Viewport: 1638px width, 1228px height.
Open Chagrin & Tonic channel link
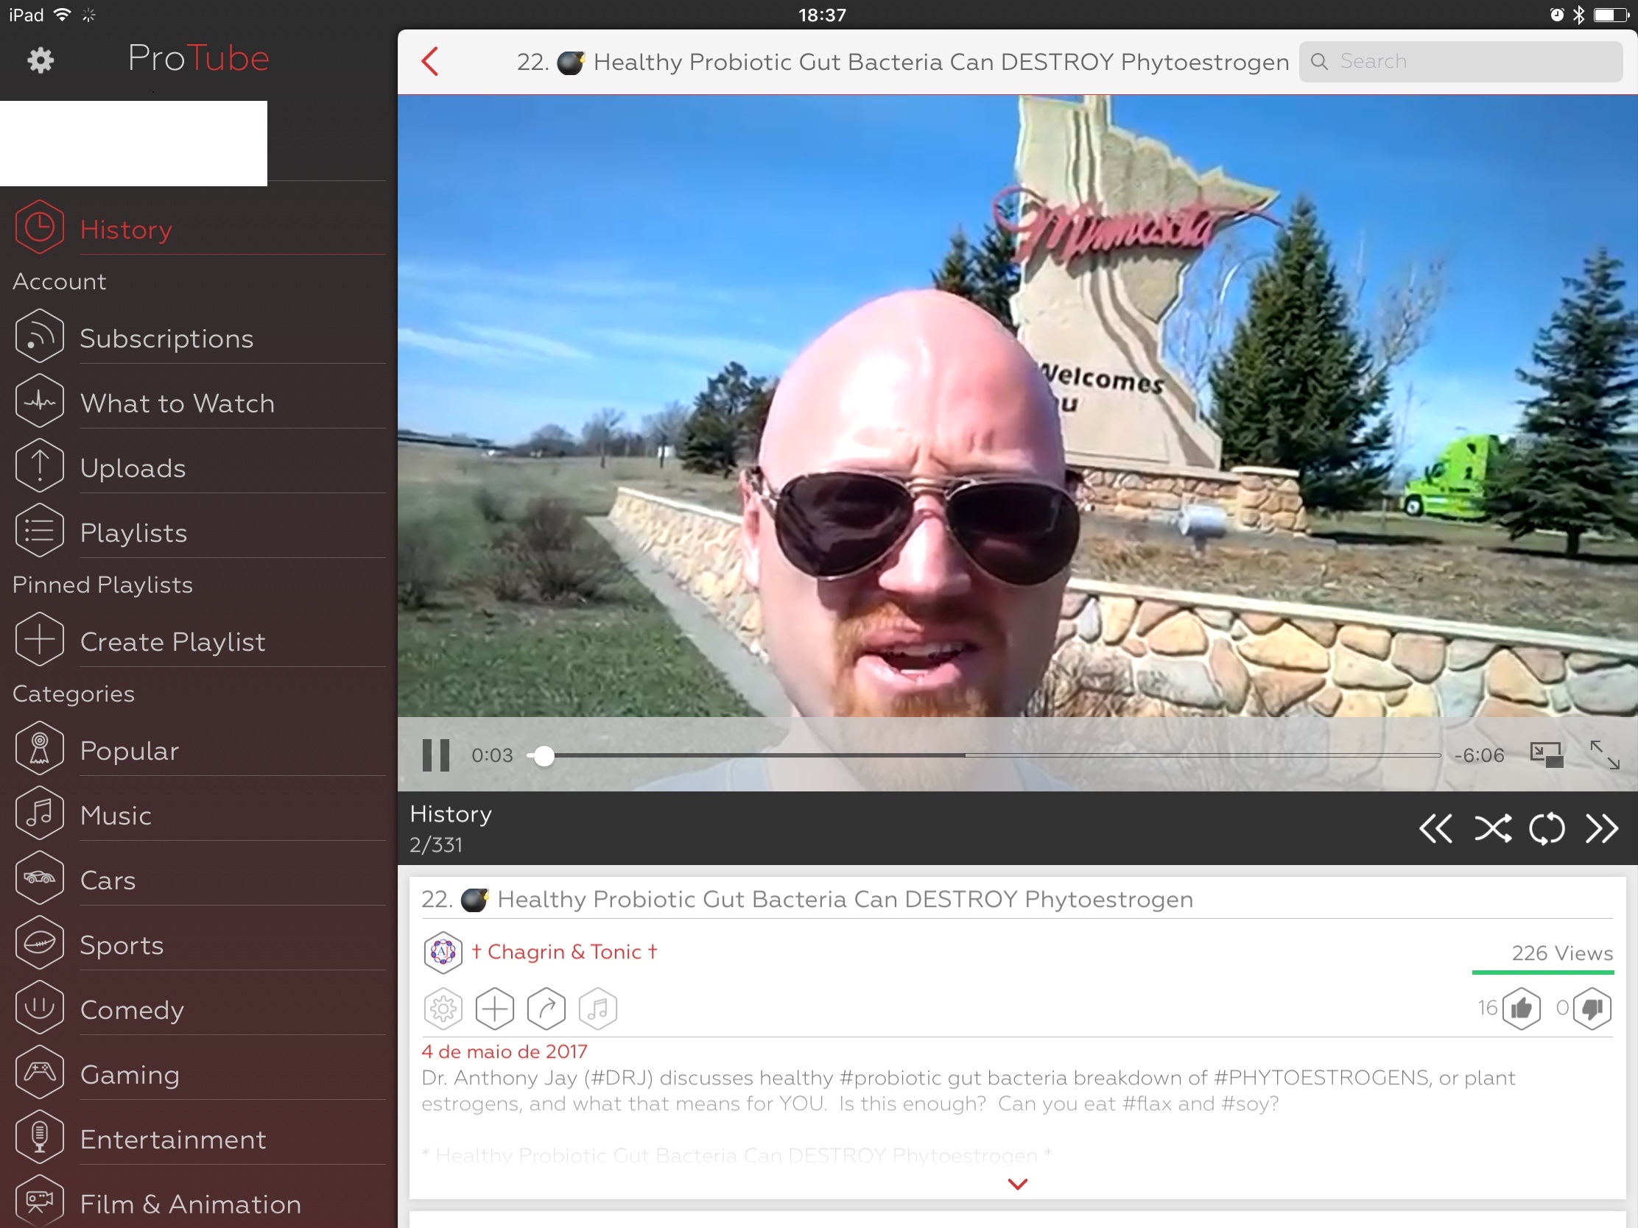pos(564,952)
